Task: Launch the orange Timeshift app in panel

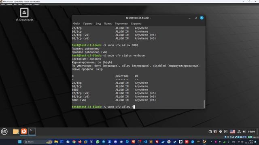Action: [x=24, y=131]
